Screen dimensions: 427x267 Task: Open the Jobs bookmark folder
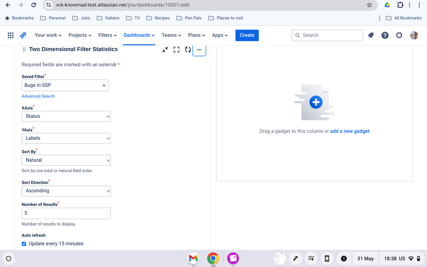pyautogui.click(x=81, y=18)
